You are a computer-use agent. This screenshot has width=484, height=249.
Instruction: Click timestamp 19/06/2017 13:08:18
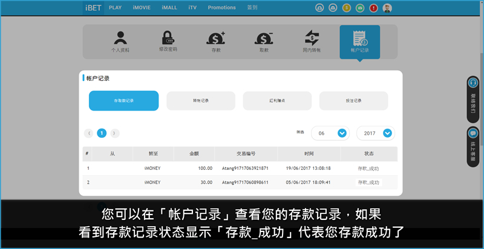(309, 169)
